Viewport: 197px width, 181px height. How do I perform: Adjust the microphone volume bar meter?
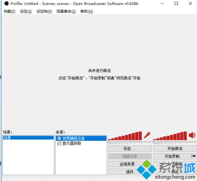point(125,136)
